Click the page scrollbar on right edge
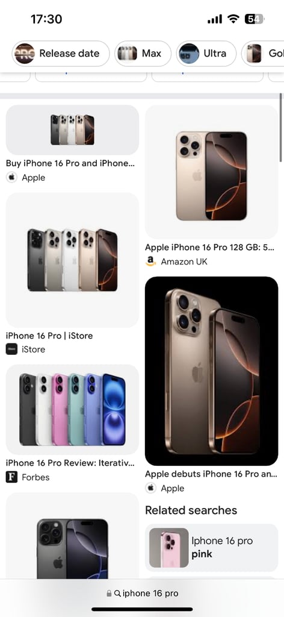The height and width of the screenshot is (617, 284). [281, 127]
